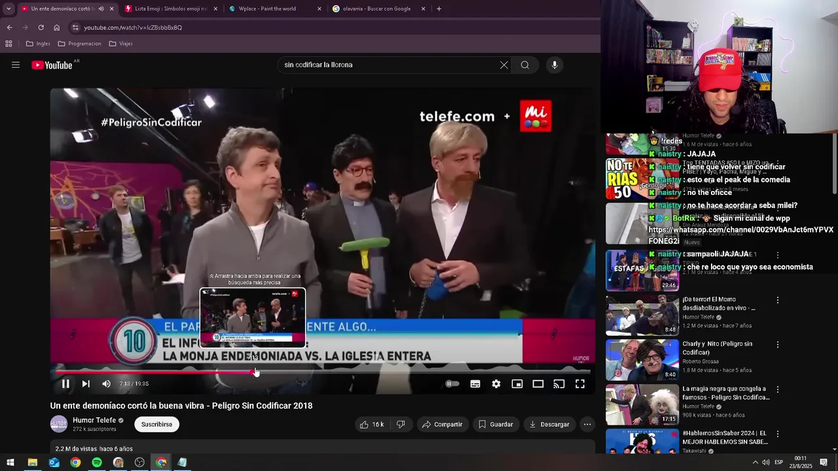
Task: Open the YouTube hamburger guide menu
Action: 16,65
